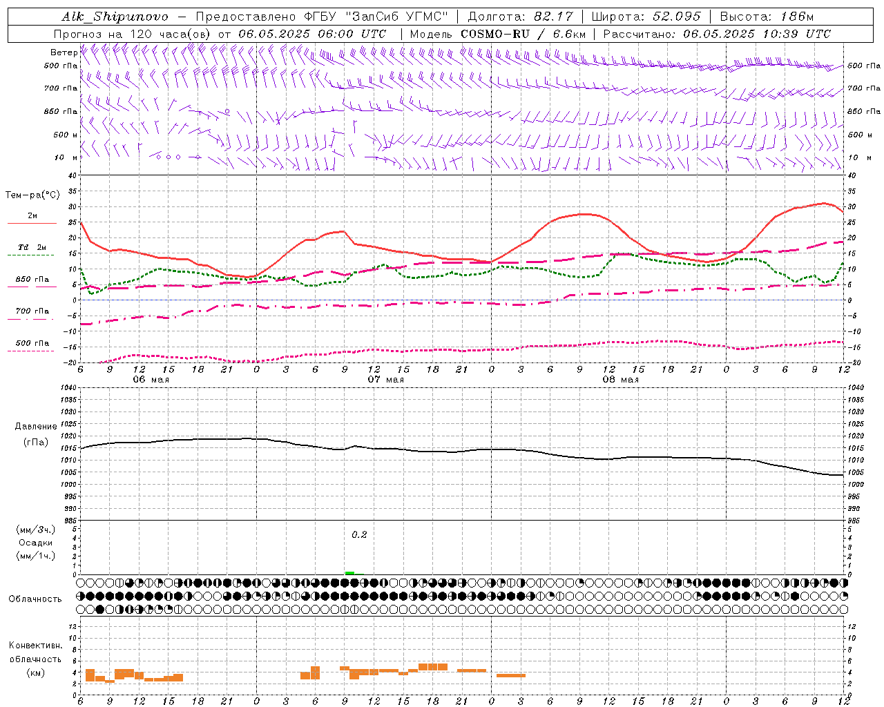Image resolution: width=884 pixels, height=707 pixels.
Task: Click the 0.2 precipitation amount value
Action: pos(359,534)
